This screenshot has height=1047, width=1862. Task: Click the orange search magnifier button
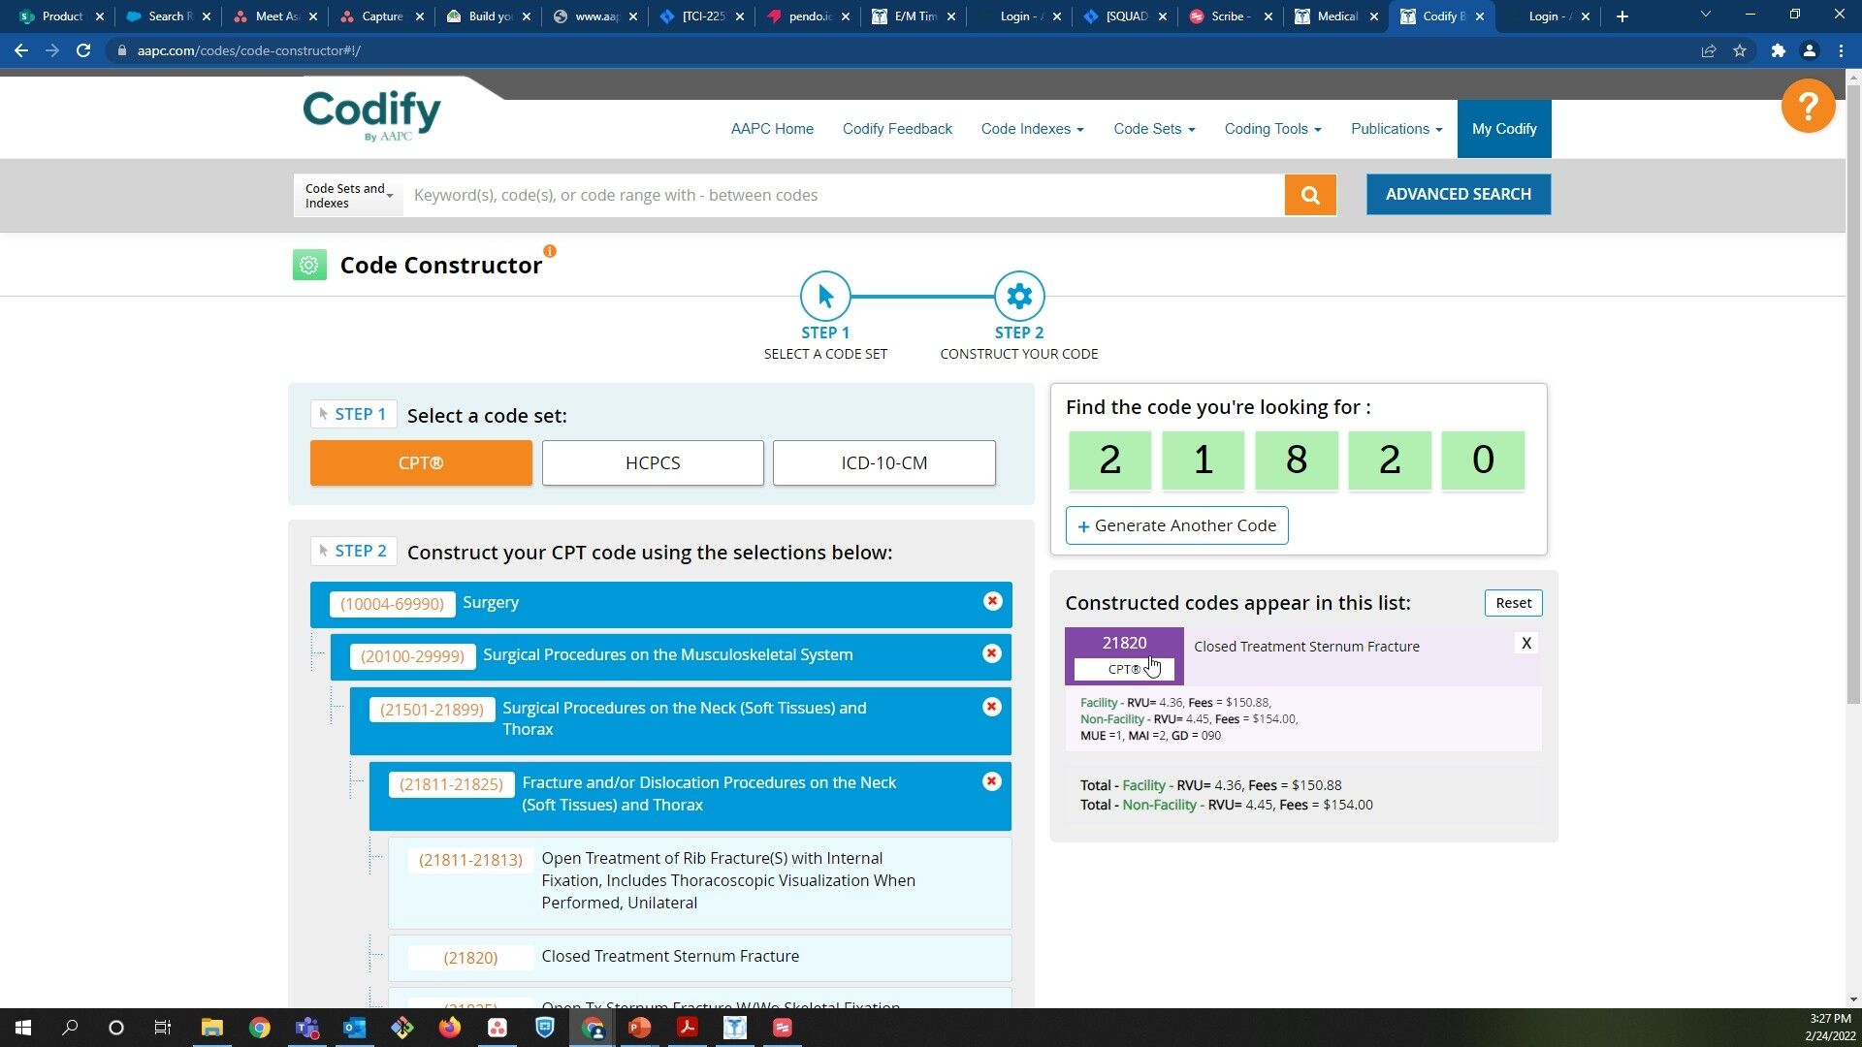(x=1310, y=195)
